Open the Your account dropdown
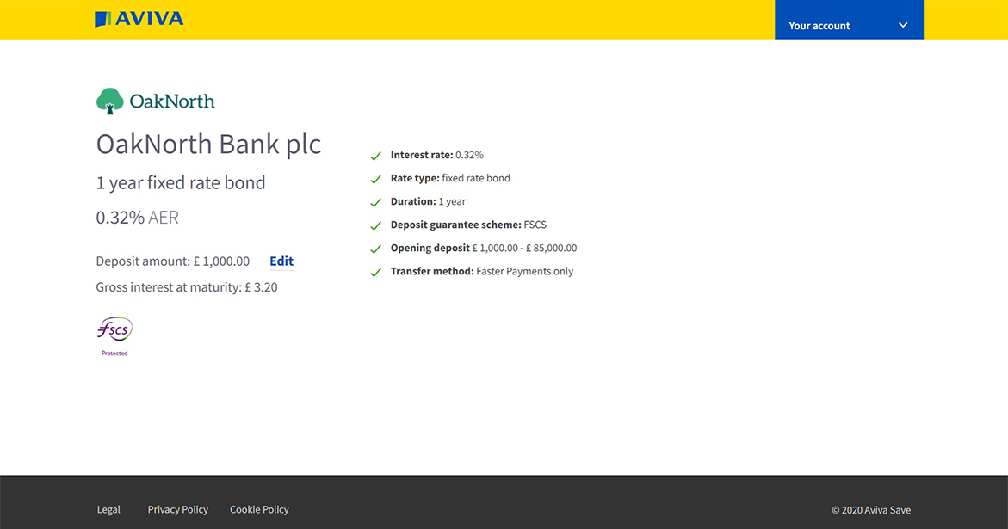1008x529 pixels. [x=849, y=20]
